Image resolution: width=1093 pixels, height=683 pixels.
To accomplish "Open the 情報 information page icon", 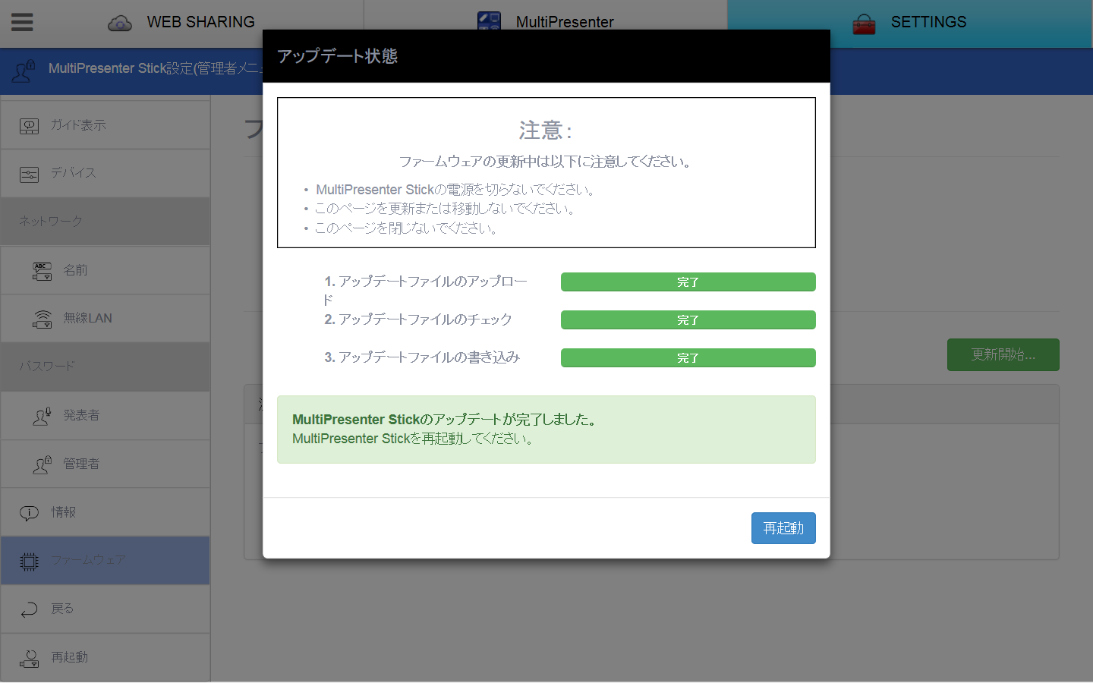I will tap(29, 511).
